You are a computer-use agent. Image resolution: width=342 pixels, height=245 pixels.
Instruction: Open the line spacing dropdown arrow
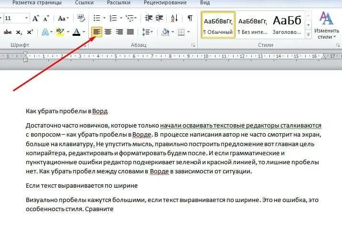(152, 32)
